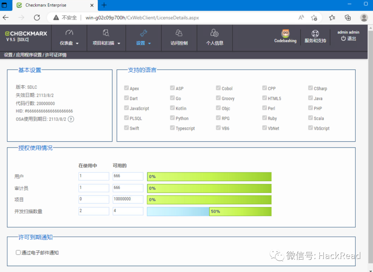This screenshot has height=272, width=373.
Task: Click the auditors 0% progress bar
Action: 209,188
